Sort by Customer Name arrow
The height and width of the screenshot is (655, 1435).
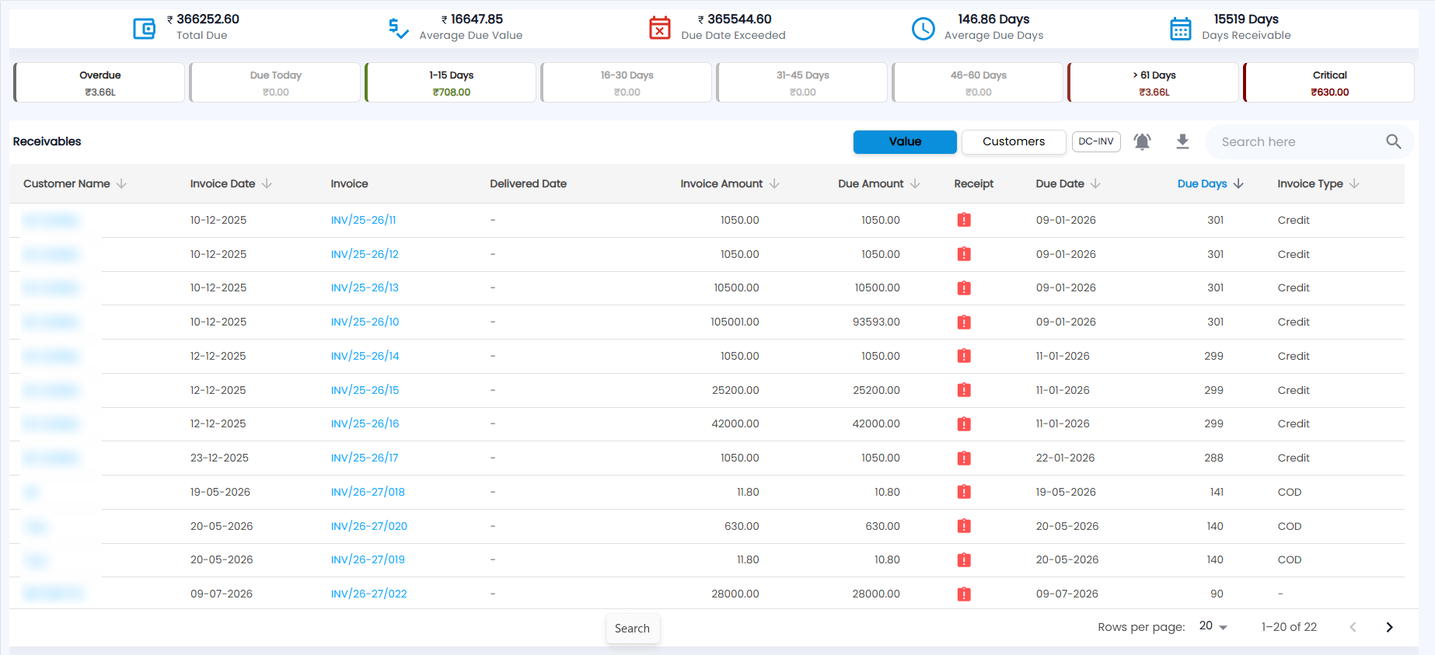[121, 183]
